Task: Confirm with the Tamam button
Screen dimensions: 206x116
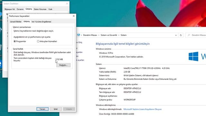Action: [x=42, y=109]
